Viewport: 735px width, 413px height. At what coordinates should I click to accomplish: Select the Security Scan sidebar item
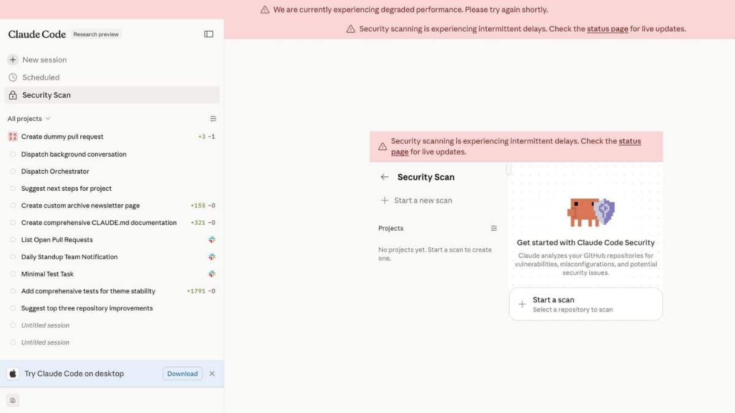click(x=47, y=95)
